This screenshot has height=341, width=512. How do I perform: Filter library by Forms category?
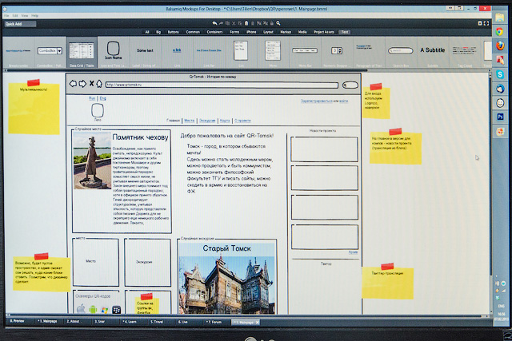tap(234, 32)
